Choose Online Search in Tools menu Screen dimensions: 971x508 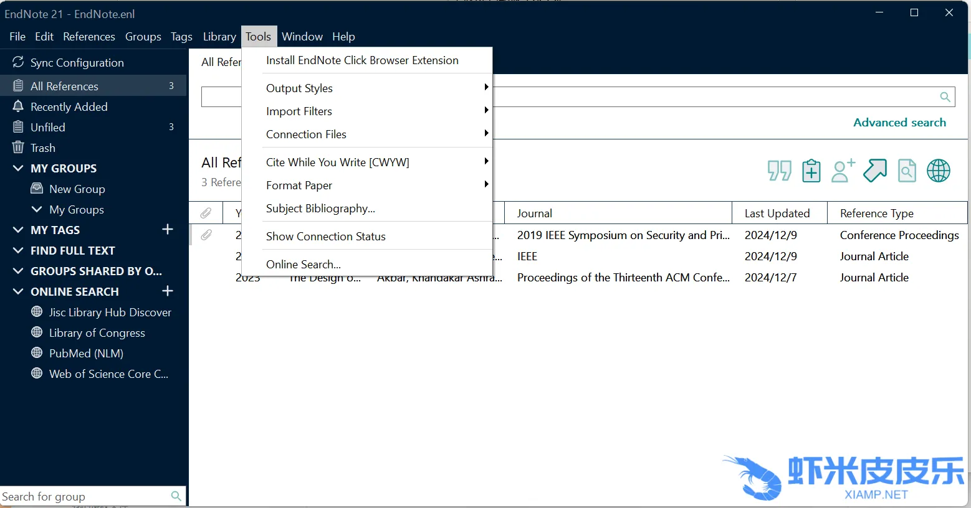point(304,265)
